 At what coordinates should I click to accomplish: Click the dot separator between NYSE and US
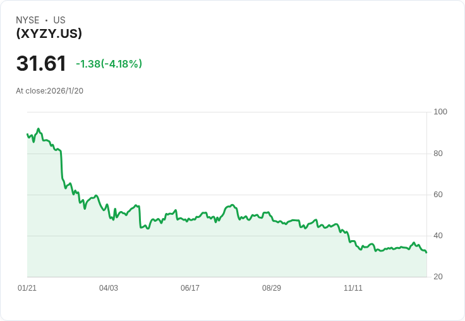[46, 20]
